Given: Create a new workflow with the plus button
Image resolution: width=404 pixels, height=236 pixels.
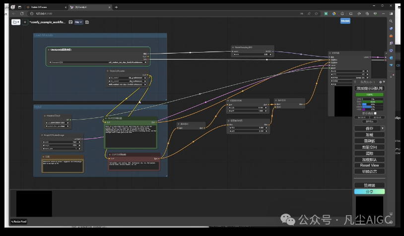Looking at the screenshot, I should pos(25,22).
